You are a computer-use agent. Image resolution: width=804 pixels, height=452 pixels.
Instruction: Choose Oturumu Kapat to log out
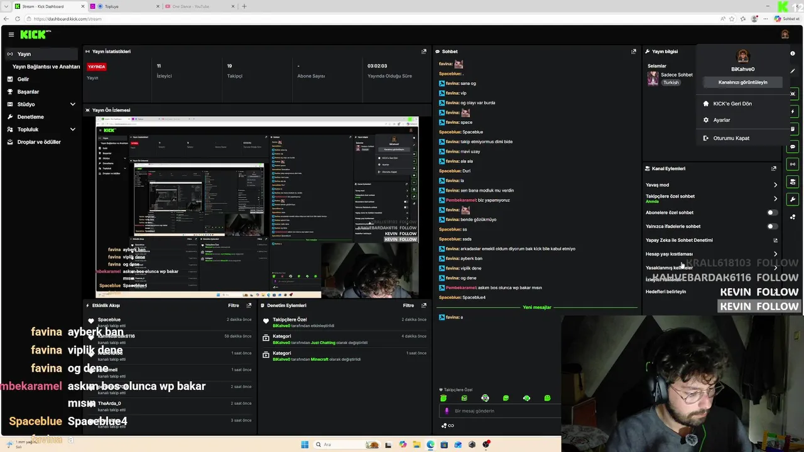click(x=742, y=138)
